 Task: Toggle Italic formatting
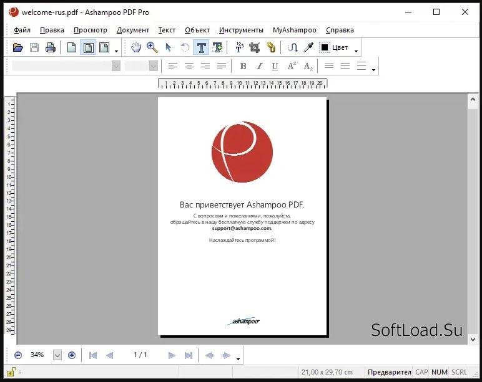[260, 66]
